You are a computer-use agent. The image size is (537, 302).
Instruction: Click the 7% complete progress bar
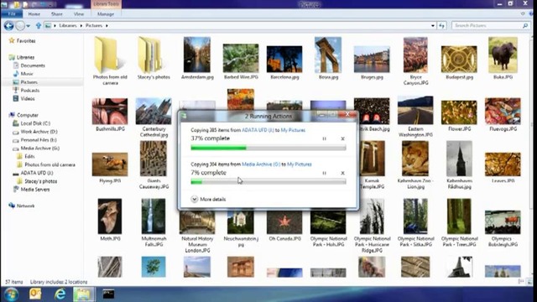tap(268, 182)
